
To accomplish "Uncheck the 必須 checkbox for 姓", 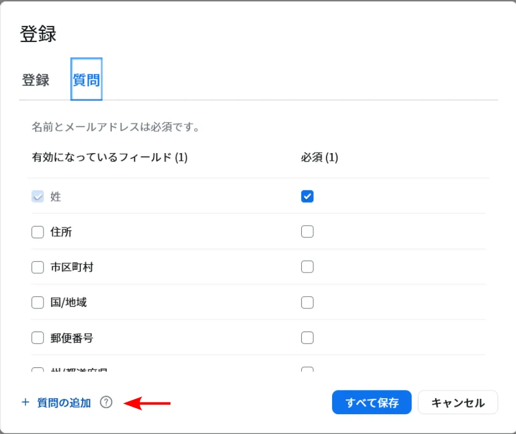I will (307, 197).
